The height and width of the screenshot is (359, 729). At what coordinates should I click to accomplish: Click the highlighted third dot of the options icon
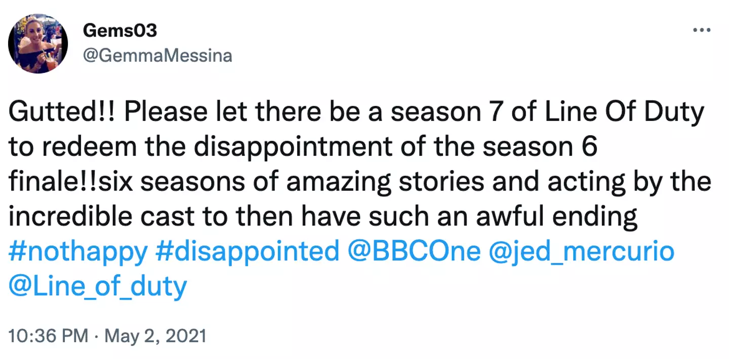tap(708, 30)
